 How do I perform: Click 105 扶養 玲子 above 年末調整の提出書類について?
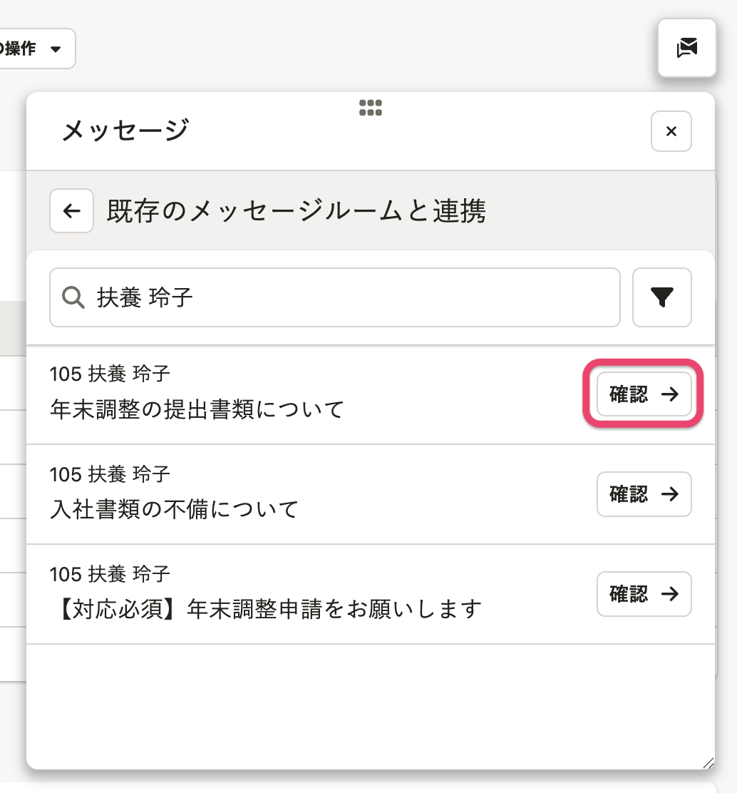[x=110, y=374]
